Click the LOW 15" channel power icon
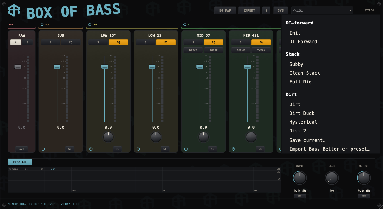The height and width of the screenshot is (209, 383). [x=91, y=149]
